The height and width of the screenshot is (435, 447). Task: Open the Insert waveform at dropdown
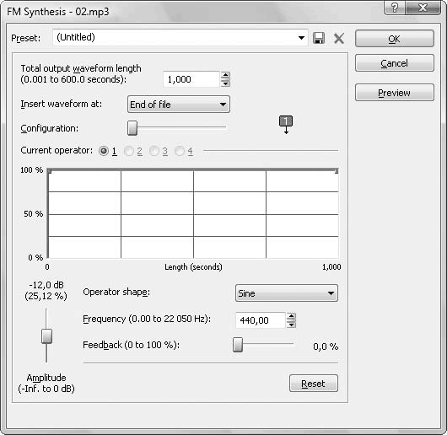179,105
